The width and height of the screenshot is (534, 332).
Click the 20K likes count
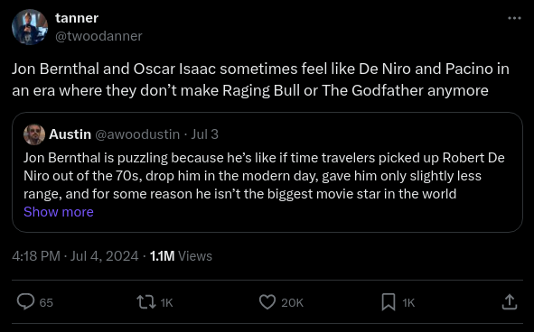[292, 303]
